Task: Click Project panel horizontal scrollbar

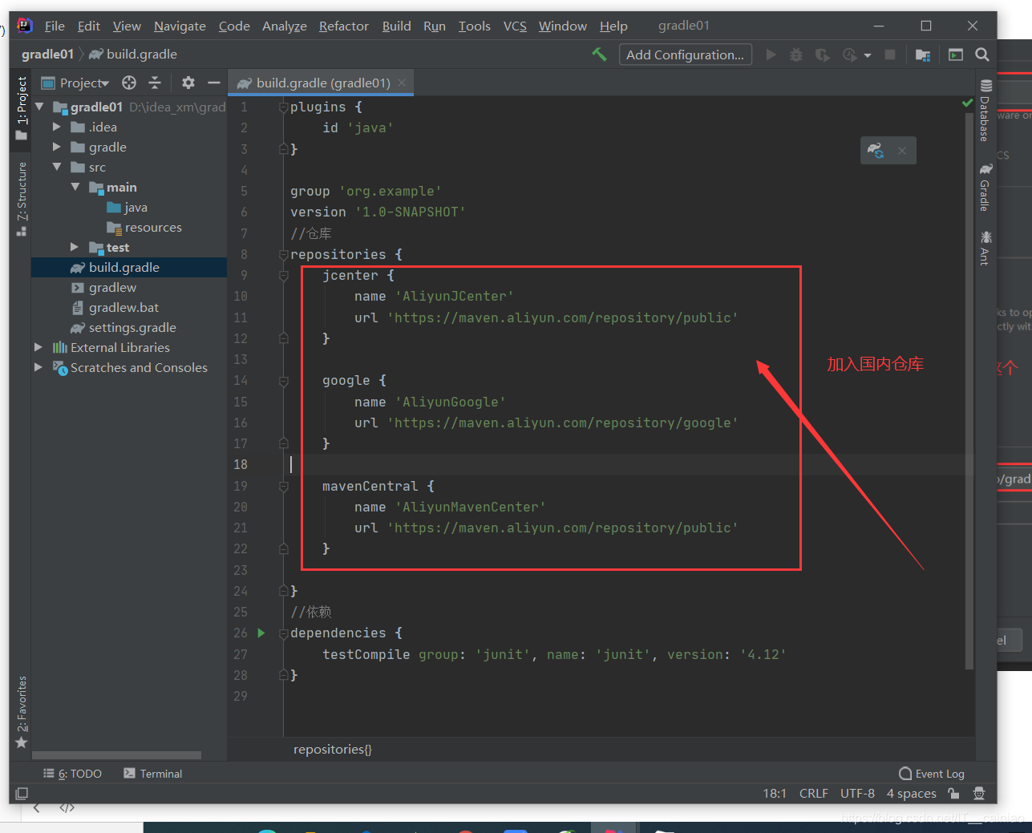Action: [116, 755]
